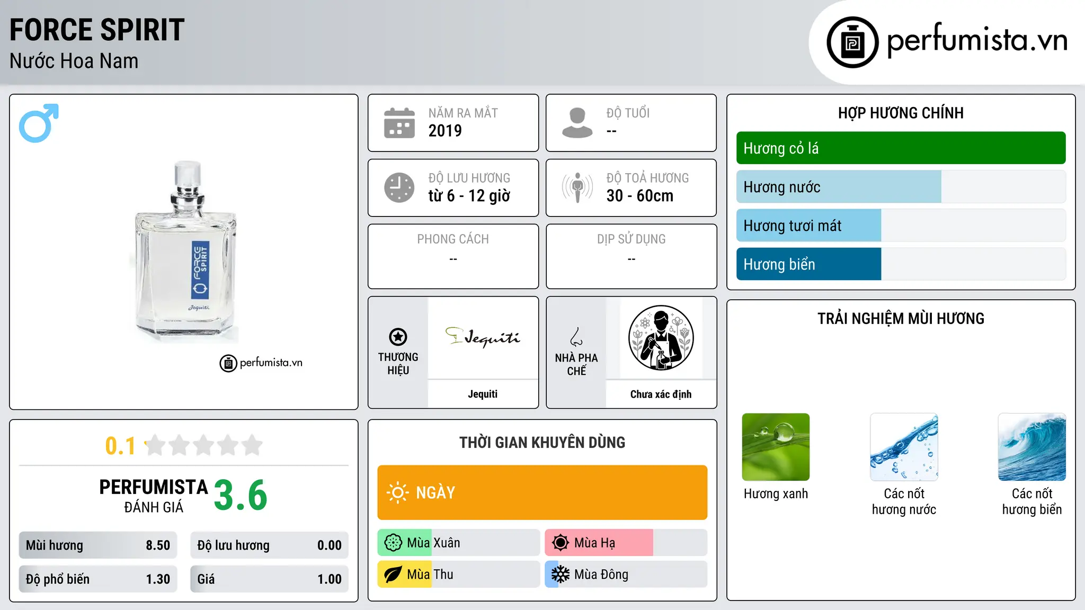Click the Perfumista Đánh giá label
Viewport: 1085px width, 610px height.
(154, 496)
